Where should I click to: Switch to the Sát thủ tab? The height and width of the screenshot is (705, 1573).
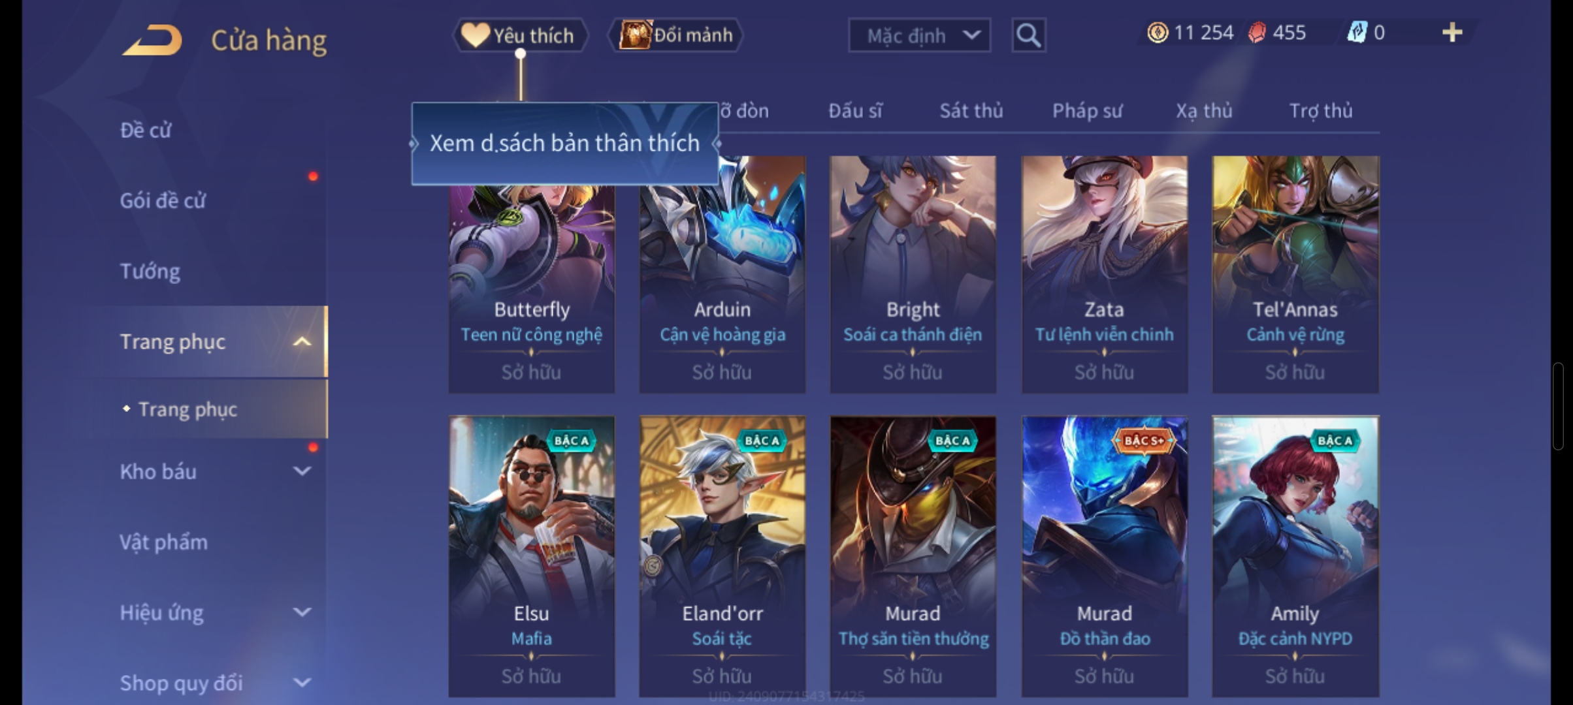coord(971,111)
